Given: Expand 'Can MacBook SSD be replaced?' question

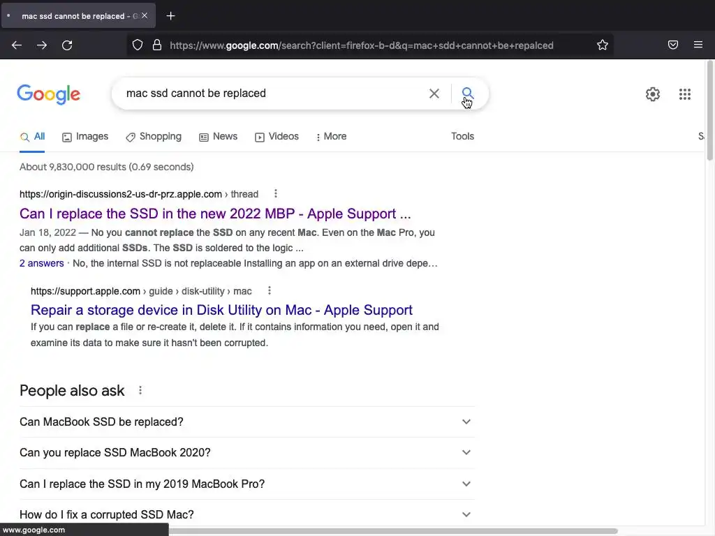Looking at the screenshot, I should [x=247, y=422].
